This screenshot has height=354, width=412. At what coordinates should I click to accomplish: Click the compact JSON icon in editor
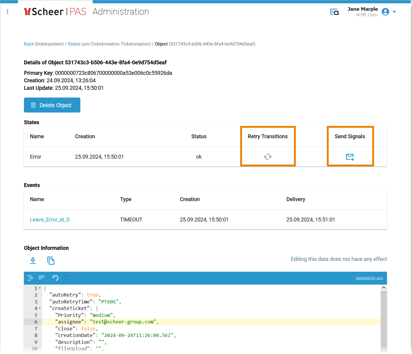pyautogui.click(x=42, y=278)
